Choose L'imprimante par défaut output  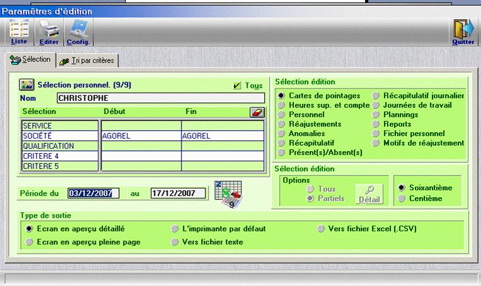click(175, 229)
